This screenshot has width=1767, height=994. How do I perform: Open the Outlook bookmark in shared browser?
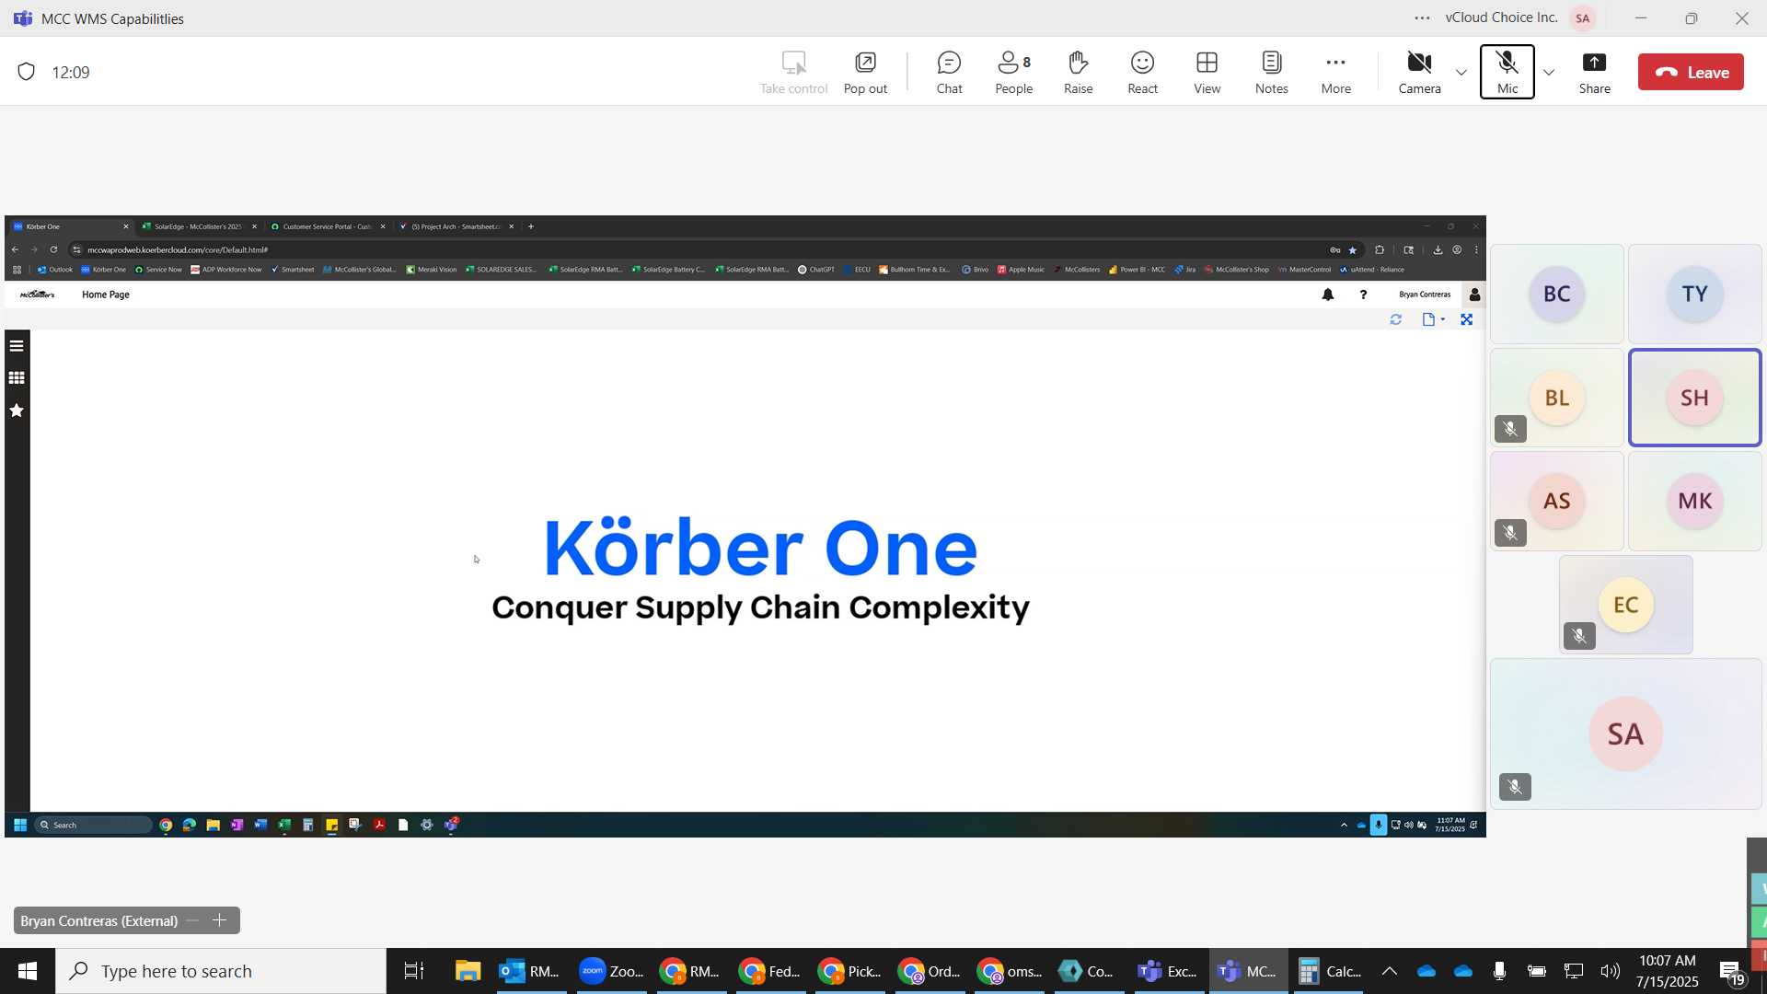click(x=54, y=270)
